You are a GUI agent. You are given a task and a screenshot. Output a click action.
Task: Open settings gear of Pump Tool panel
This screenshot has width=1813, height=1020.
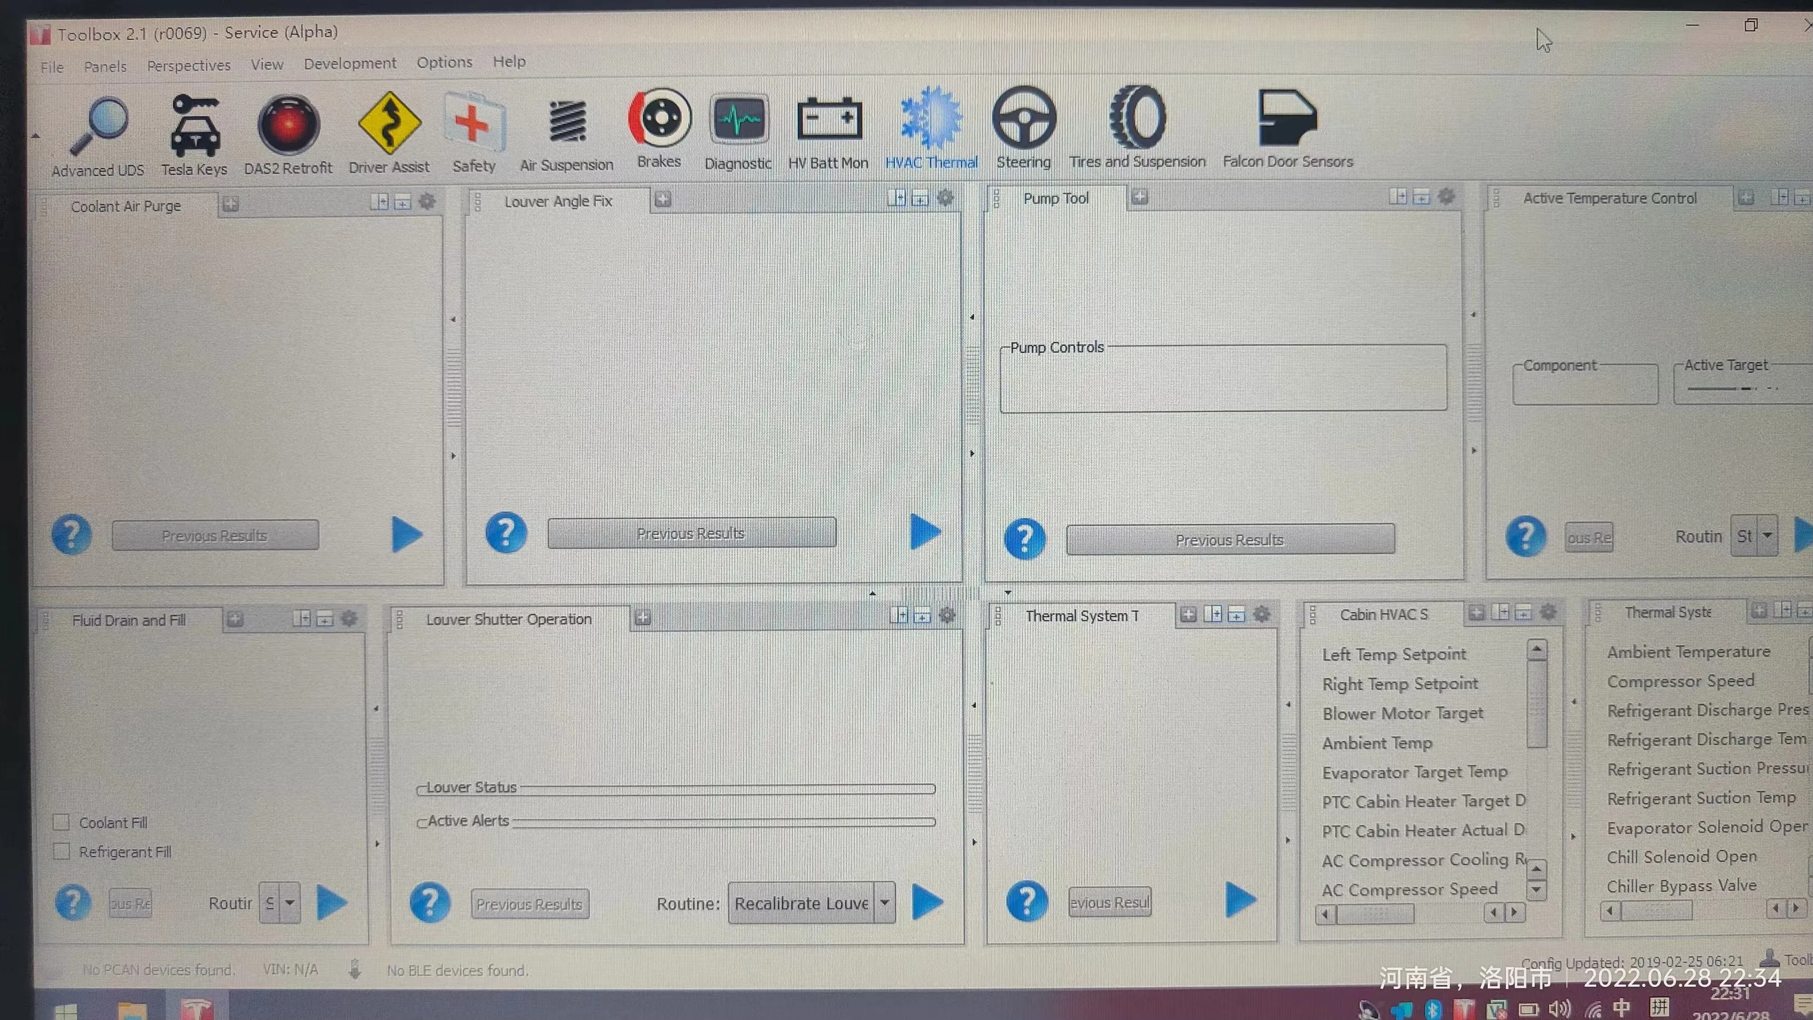[1446, 196]
